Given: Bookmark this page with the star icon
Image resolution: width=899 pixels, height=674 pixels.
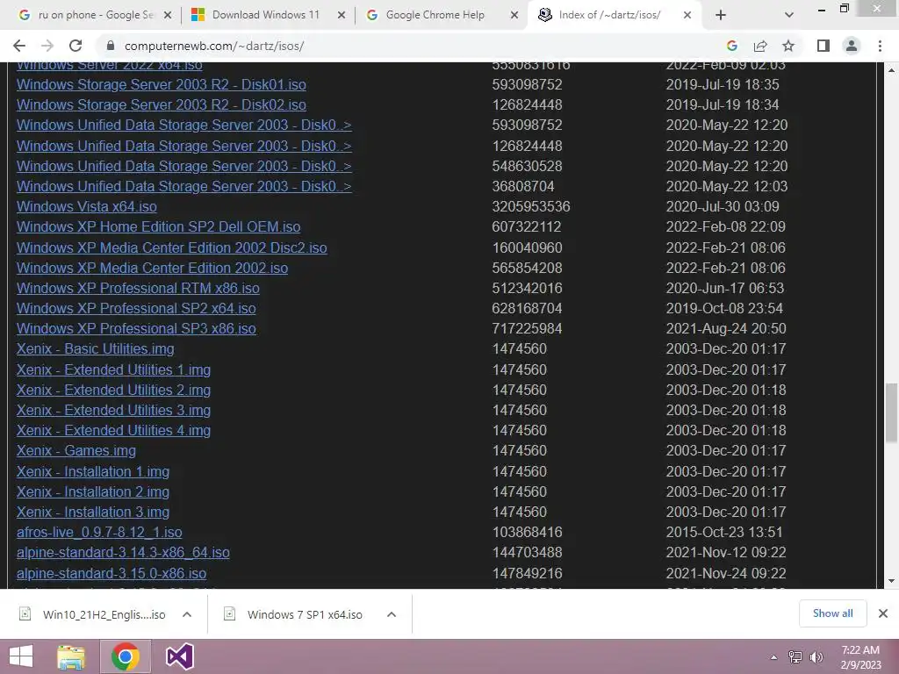Looking at the screenshot, I should (788, 46).
